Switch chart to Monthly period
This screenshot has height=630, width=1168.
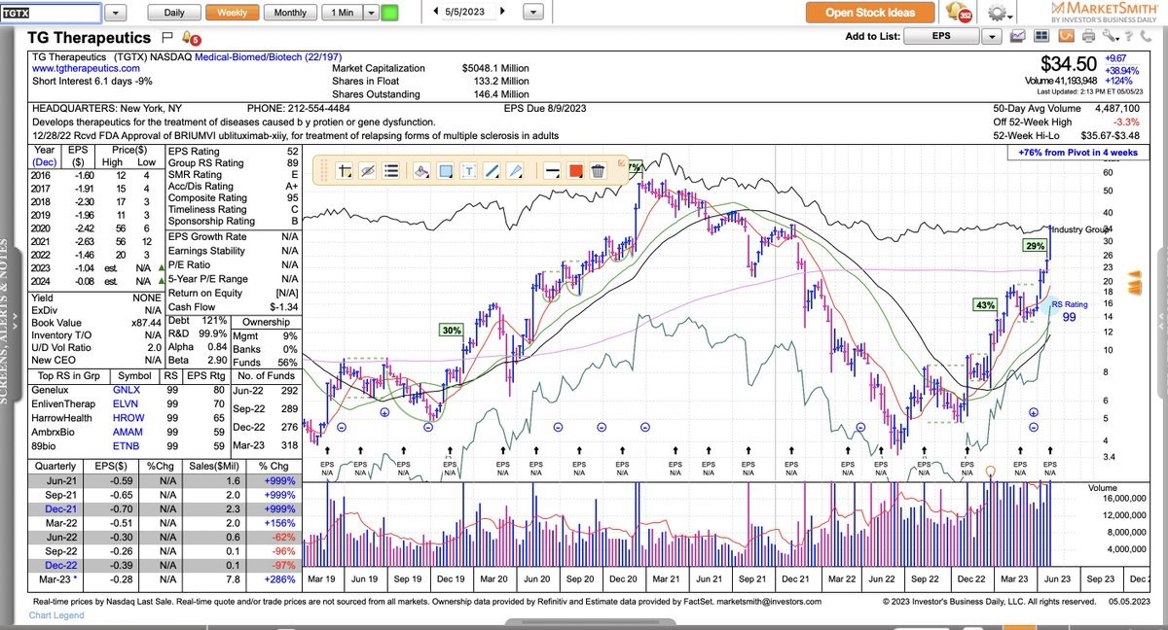[289, 13]
